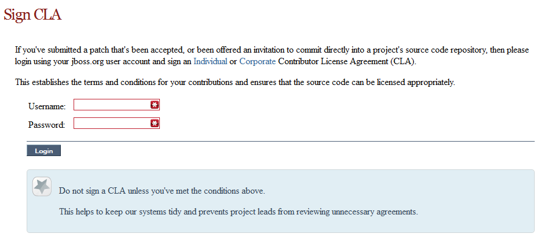Click the 'Do not sign a CLA' warning text
537x237 pixels.
click(162, 191)
